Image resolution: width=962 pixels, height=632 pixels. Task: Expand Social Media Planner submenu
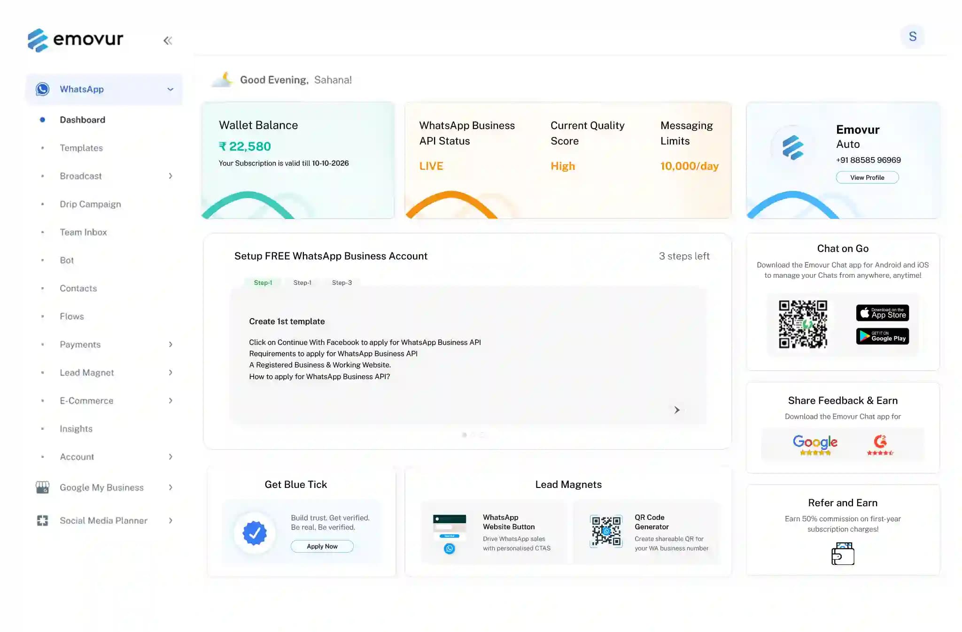tap(171, 520)
